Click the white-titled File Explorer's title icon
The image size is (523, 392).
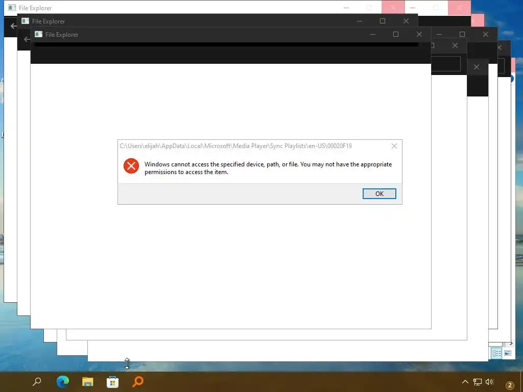(x=12, y=8)
